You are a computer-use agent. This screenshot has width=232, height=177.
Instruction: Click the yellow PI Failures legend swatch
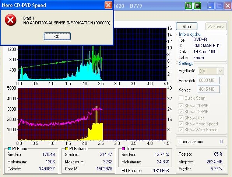pyautogui.click(x=67, y=149)
